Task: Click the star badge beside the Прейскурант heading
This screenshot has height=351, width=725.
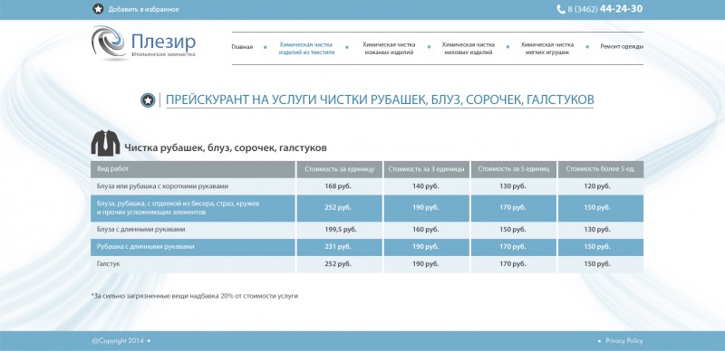Action: (148, 100)
